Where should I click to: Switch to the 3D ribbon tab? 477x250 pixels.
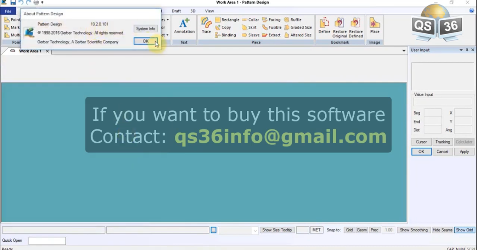[x=193, y=11]
